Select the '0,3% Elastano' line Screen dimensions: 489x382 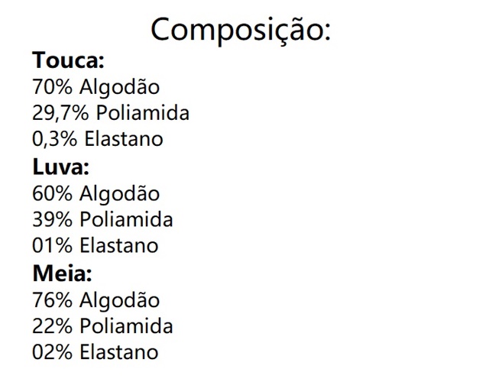click(98, 140)
